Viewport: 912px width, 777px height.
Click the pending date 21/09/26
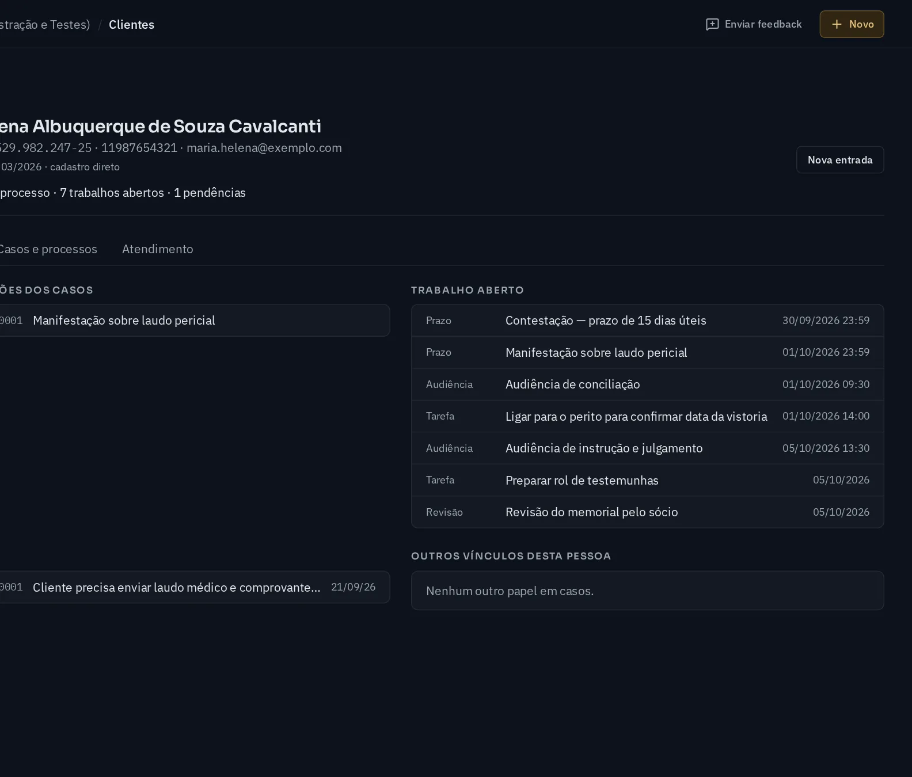353,587
